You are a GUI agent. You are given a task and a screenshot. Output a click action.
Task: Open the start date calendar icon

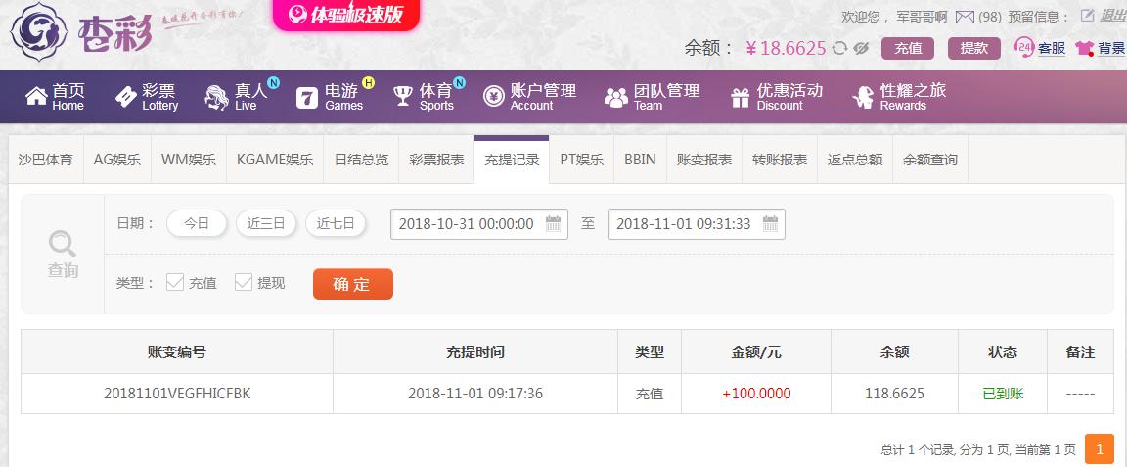[x=553, y=224]
